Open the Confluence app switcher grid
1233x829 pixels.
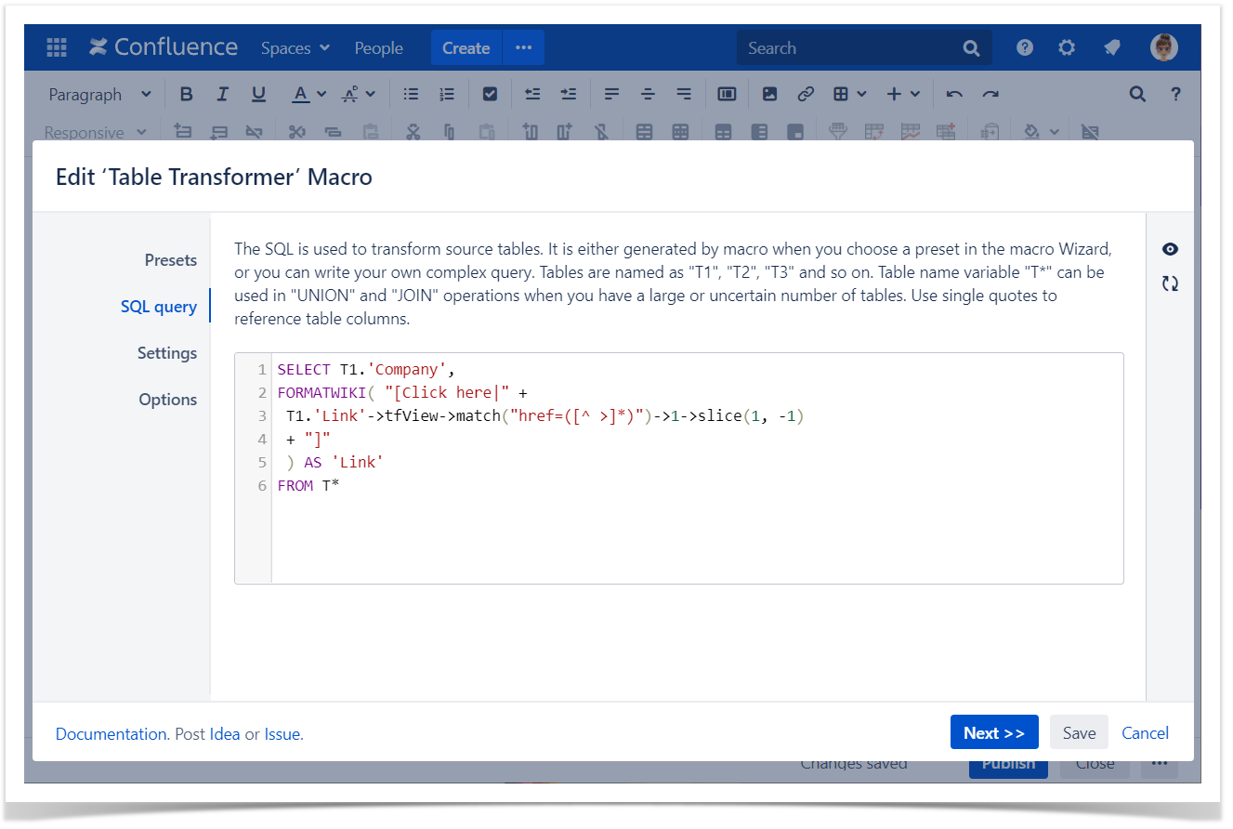pyautogui.click(x=57, y=48)
